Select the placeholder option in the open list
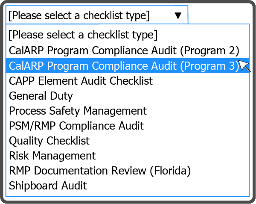Screen dimensions: 256x204 pos(83,34)
